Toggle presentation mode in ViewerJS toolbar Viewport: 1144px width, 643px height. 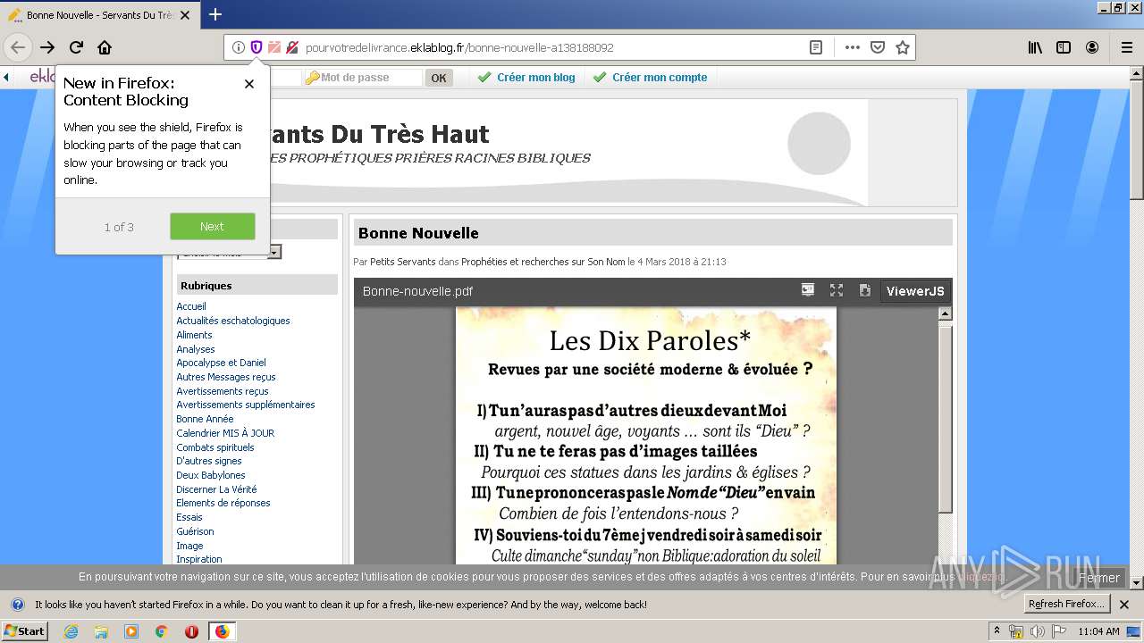[x=807, y=290]
